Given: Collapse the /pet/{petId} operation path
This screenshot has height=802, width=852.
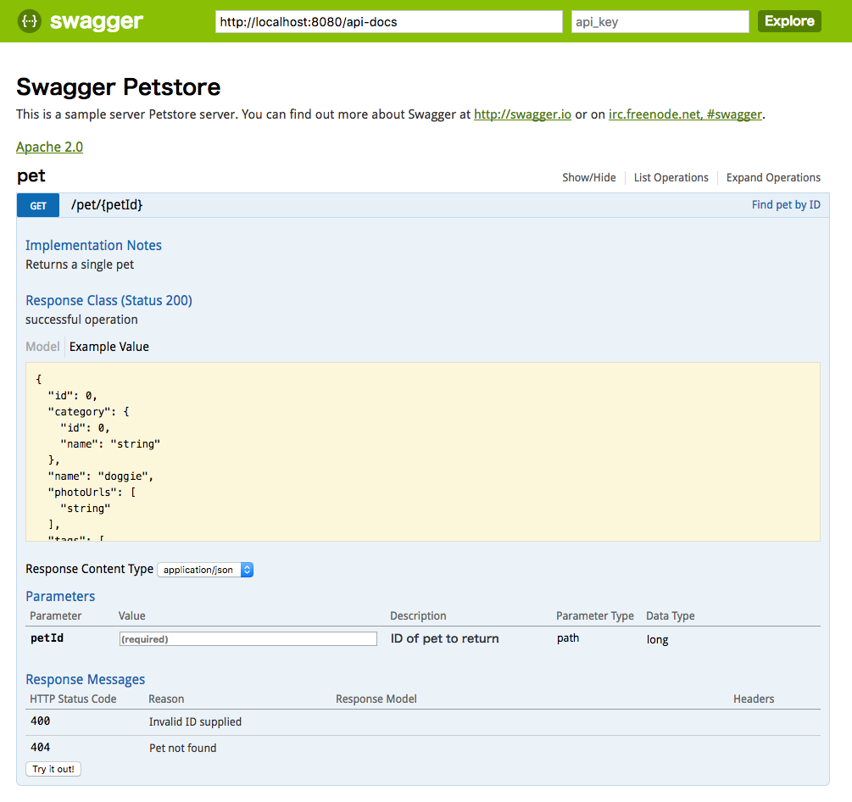Looking at the screenshot, I should [x=107, y=205].
